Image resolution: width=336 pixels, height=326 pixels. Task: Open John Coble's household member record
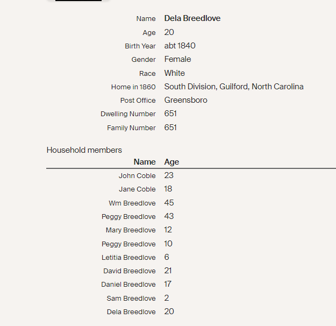pos(137,176)
